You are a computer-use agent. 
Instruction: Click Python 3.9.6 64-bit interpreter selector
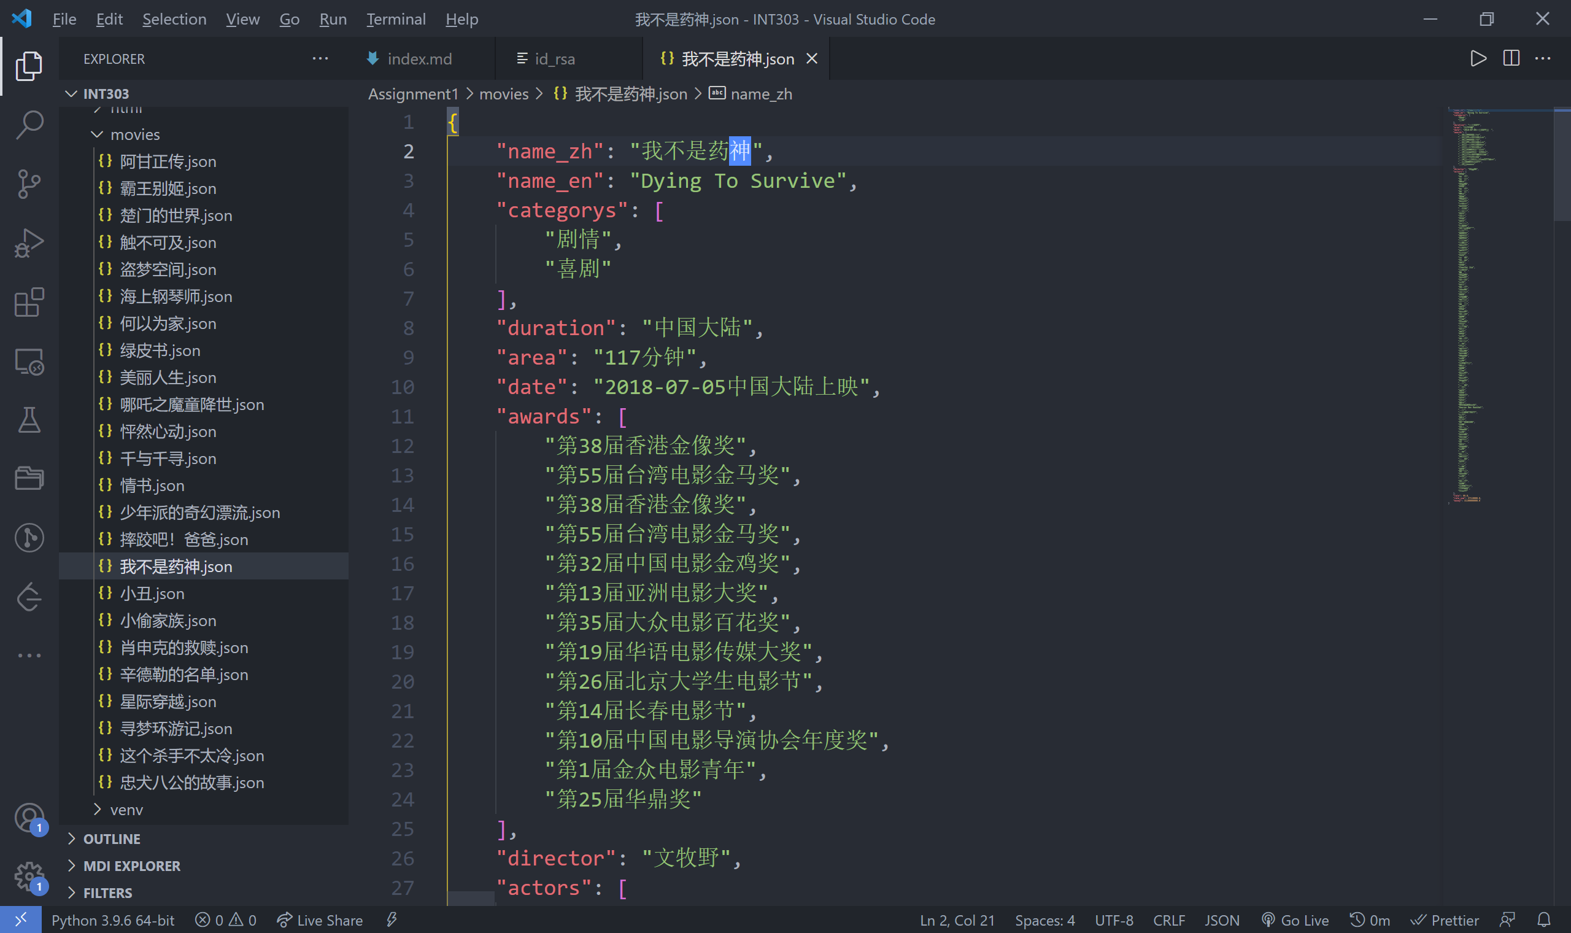click(x=112, y=921)
